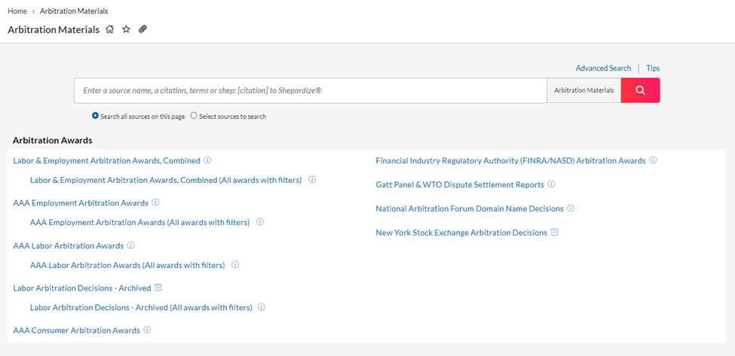Viewport: 735px width, 356px height.
Task: Open AAA Consumer Arbitration Awards
Action: [76, 330]
